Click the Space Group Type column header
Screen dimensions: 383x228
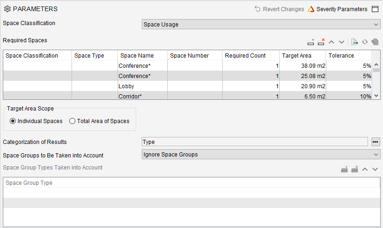191,183
